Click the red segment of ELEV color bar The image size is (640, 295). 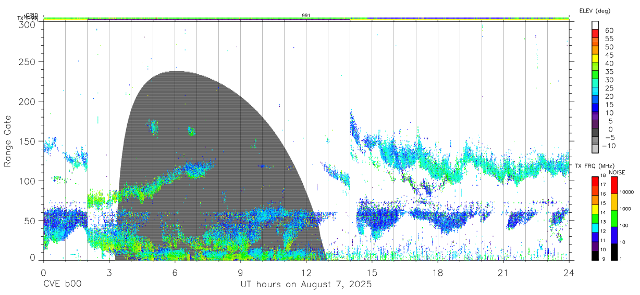pos(596,33)
